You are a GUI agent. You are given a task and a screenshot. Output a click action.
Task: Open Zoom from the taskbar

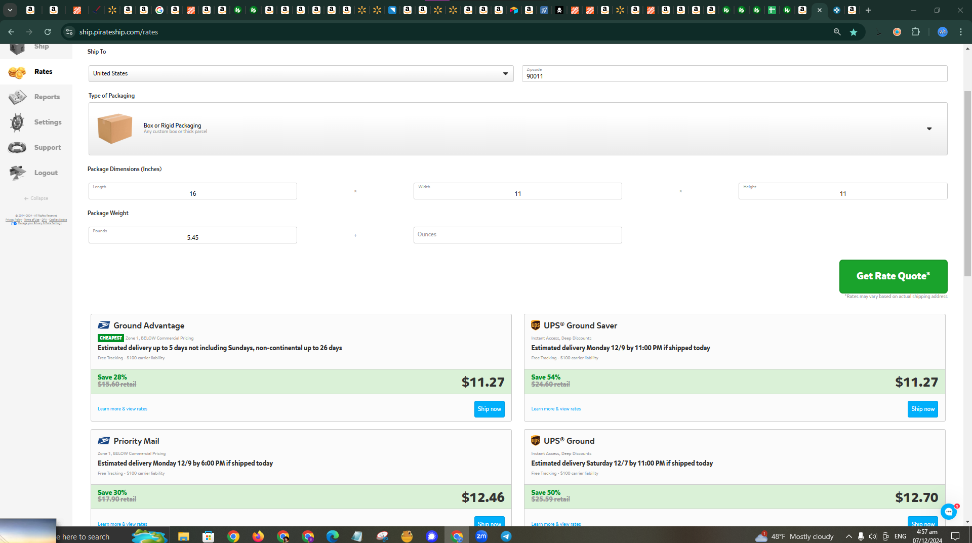[x=481, y=536]
